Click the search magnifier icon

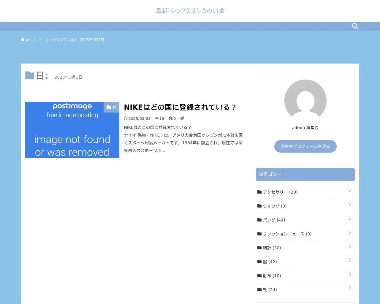coord(354,26)
